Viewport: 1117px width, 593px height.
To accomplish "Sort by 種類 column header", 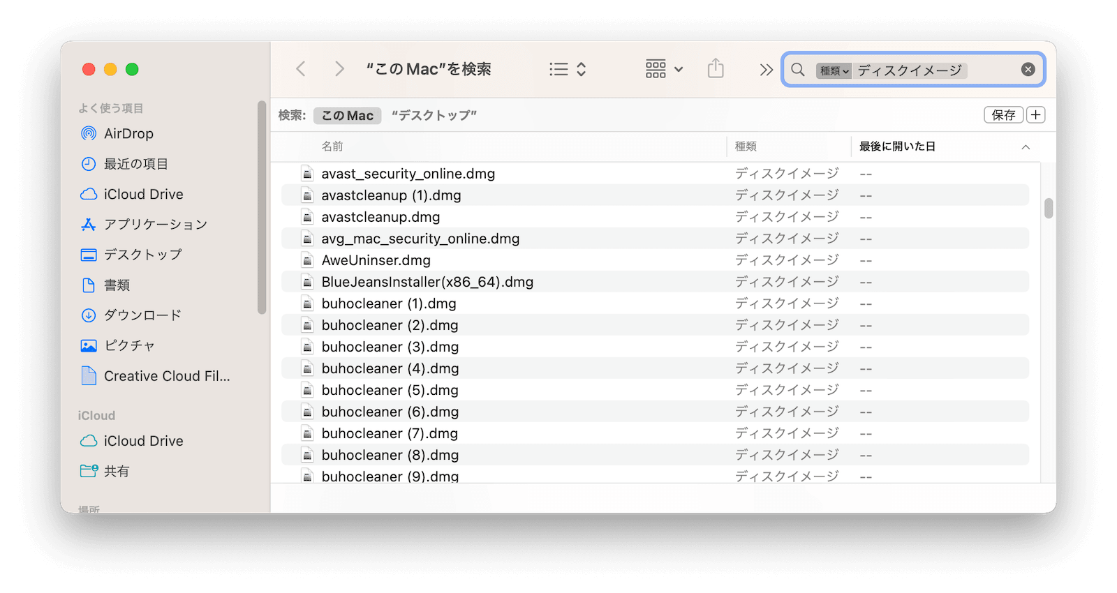I will 746,147.
